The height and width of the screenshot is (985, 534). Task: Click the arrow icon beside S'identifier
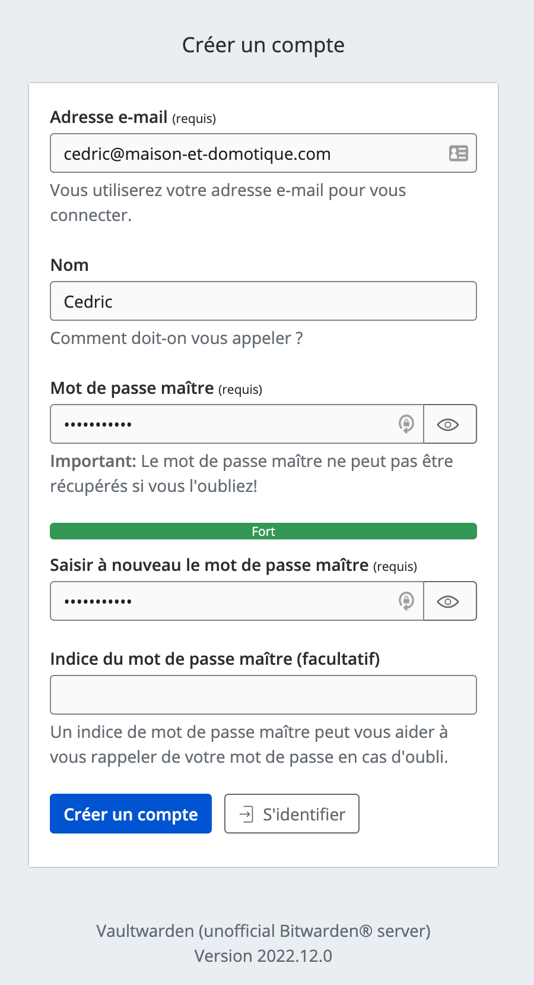pos(246,814)
